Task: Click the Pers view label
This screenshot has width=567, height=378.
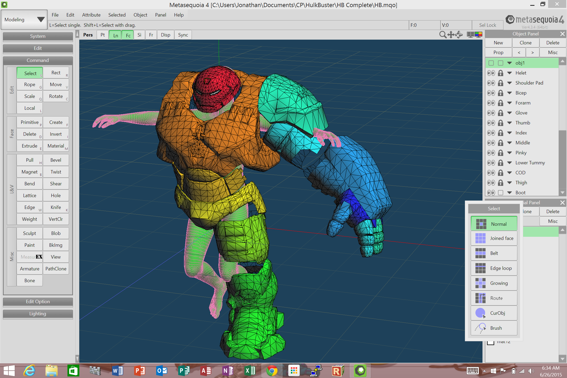Action: coord(88,35)
